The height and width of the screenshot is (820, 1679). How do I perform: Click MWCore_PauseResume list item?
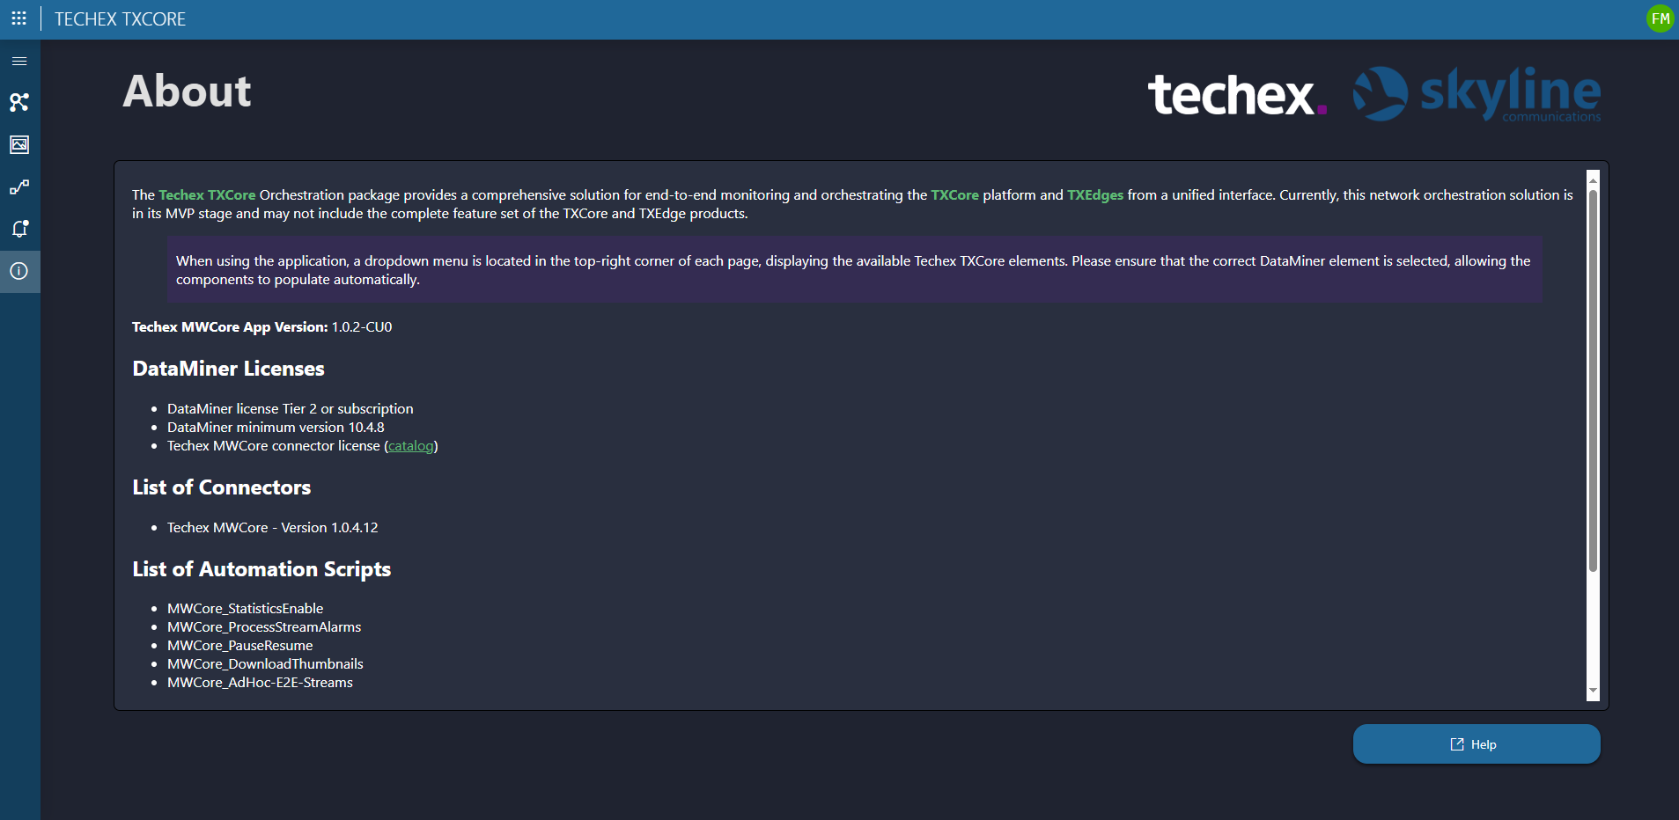[240, 646]
